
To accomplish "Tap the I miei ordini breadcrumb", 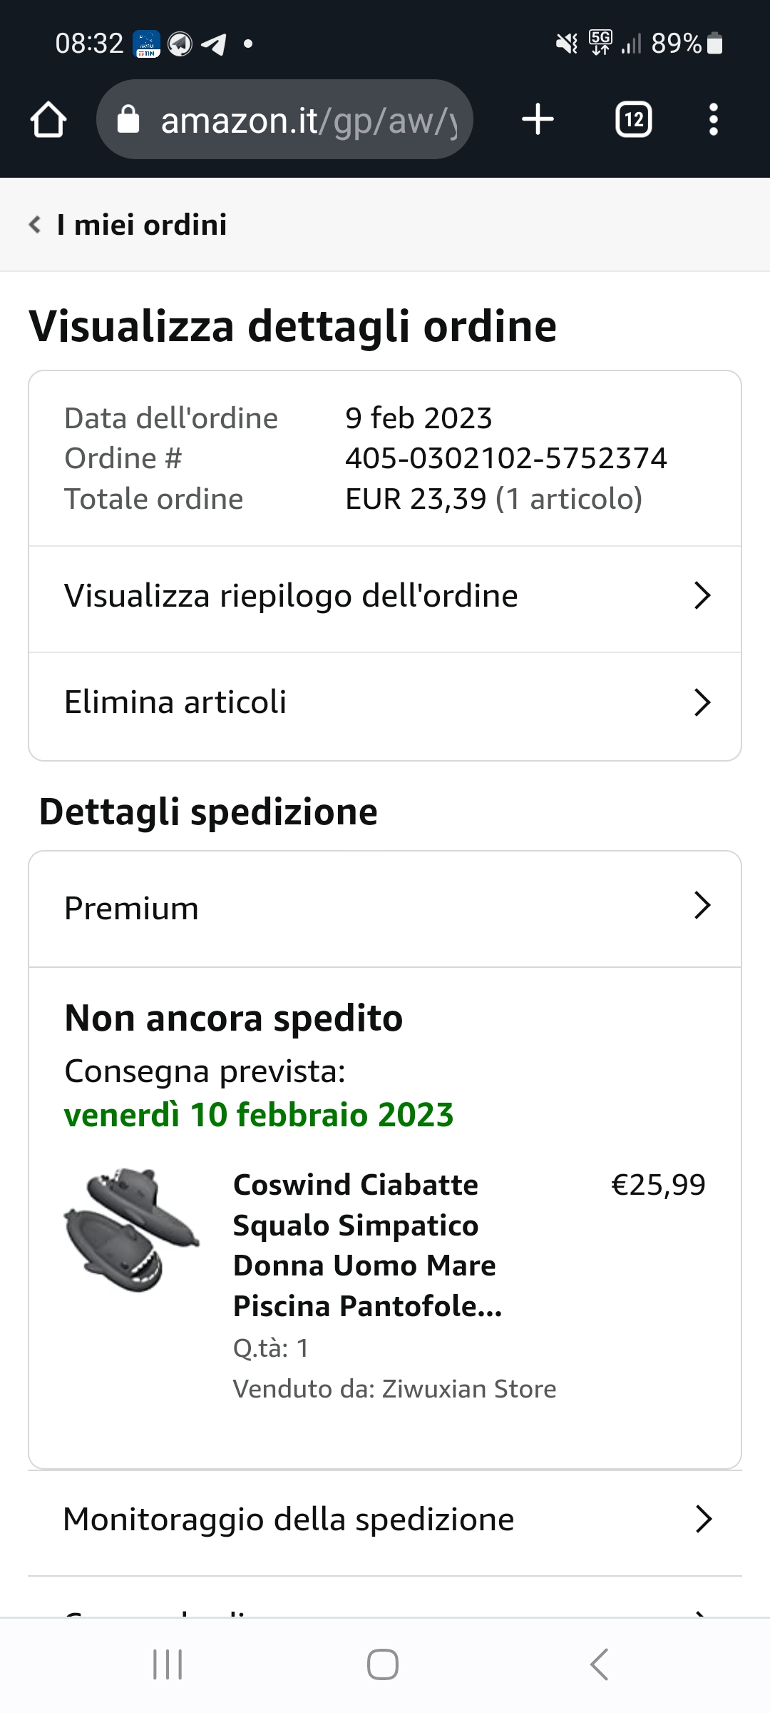I will pyautogui.click(x=142, y=225).
